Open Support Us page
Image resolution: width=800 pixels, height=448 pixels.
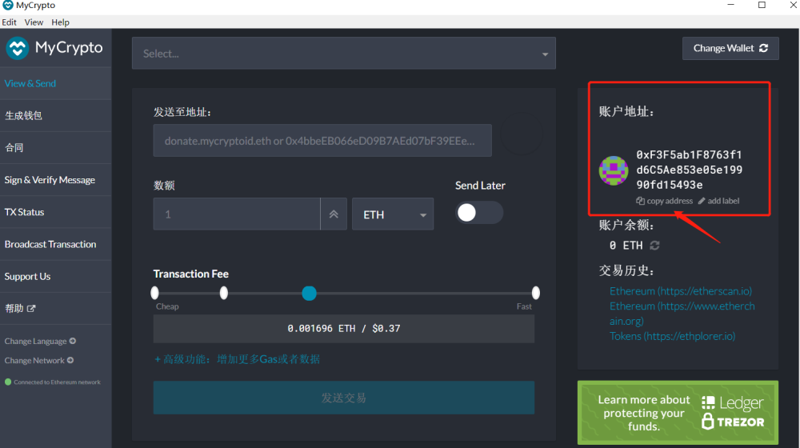(56, 276)
